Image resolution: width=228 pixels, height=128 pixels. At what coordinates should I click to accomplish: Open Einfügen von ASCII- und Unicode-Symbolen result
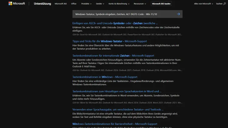click(115, 23)
